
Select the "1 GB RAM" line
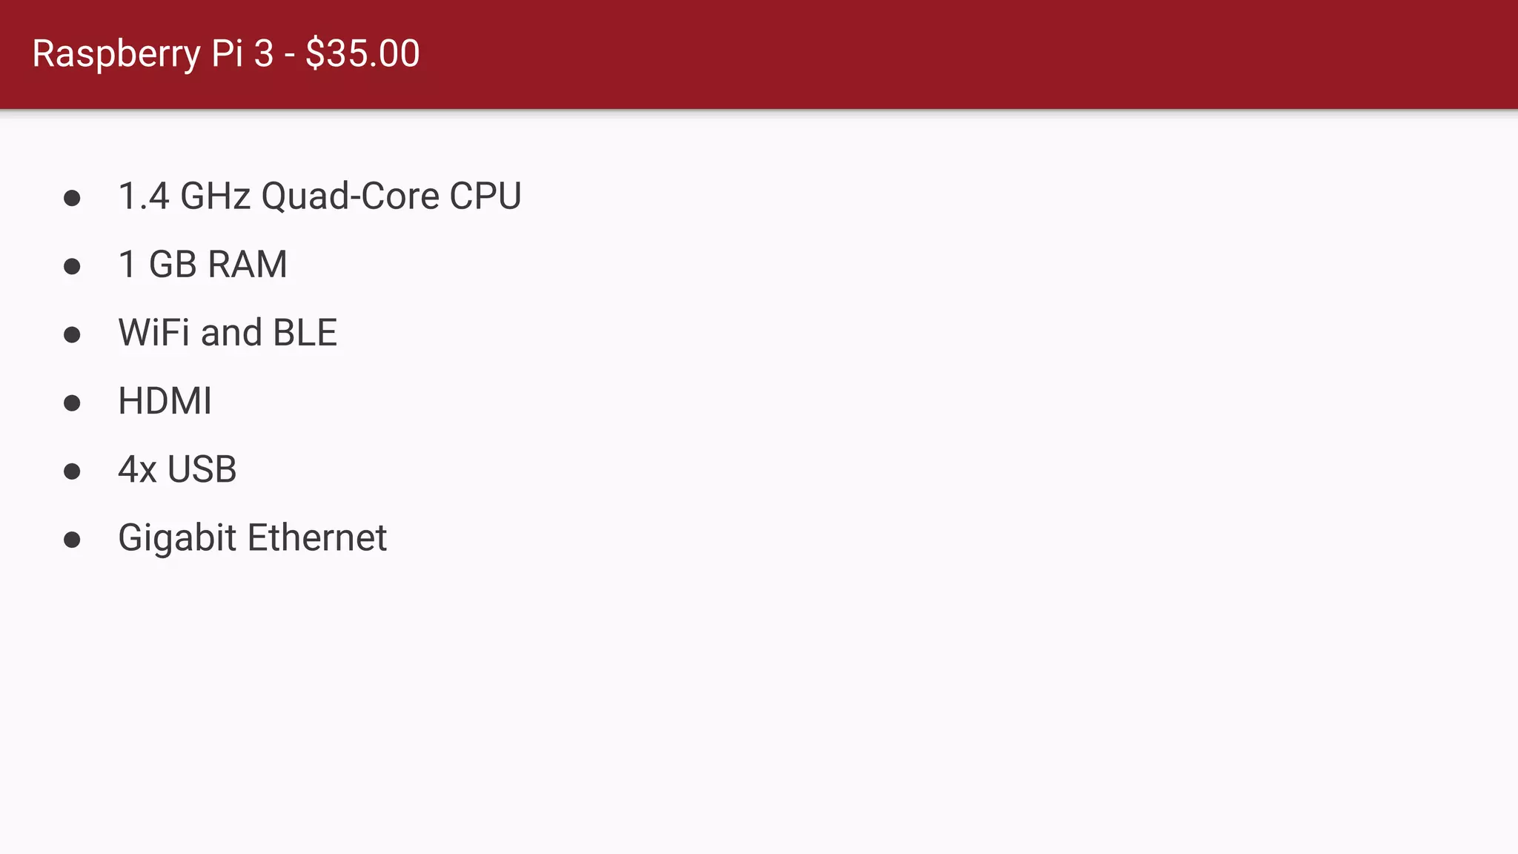[x=202, y=265]
